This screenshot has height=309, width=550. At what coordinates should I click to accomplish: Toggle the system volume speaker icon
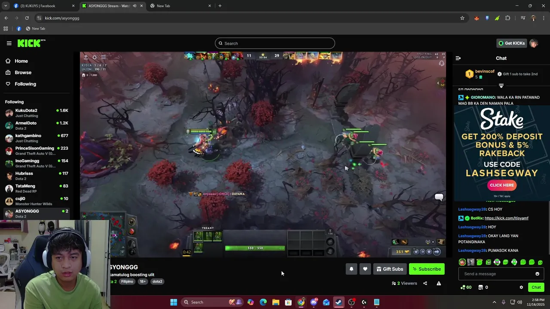pyautogui.click(x=520, y=302)
